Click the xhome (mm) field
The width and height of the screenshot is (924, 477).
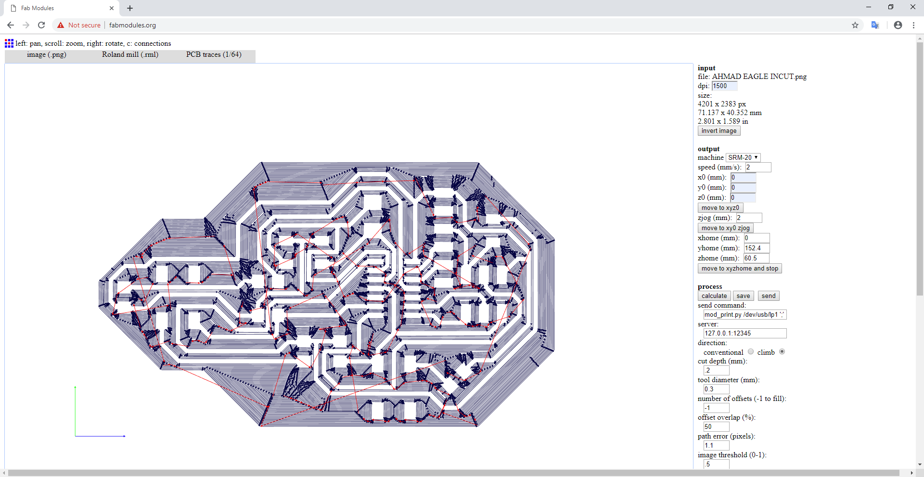click(757, 238)
